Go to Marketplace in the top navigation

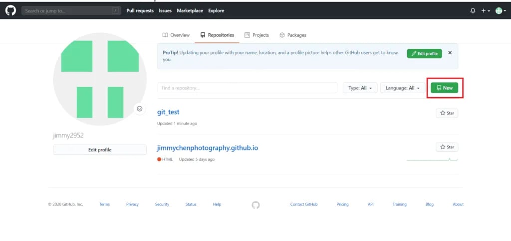click(190, 11)
